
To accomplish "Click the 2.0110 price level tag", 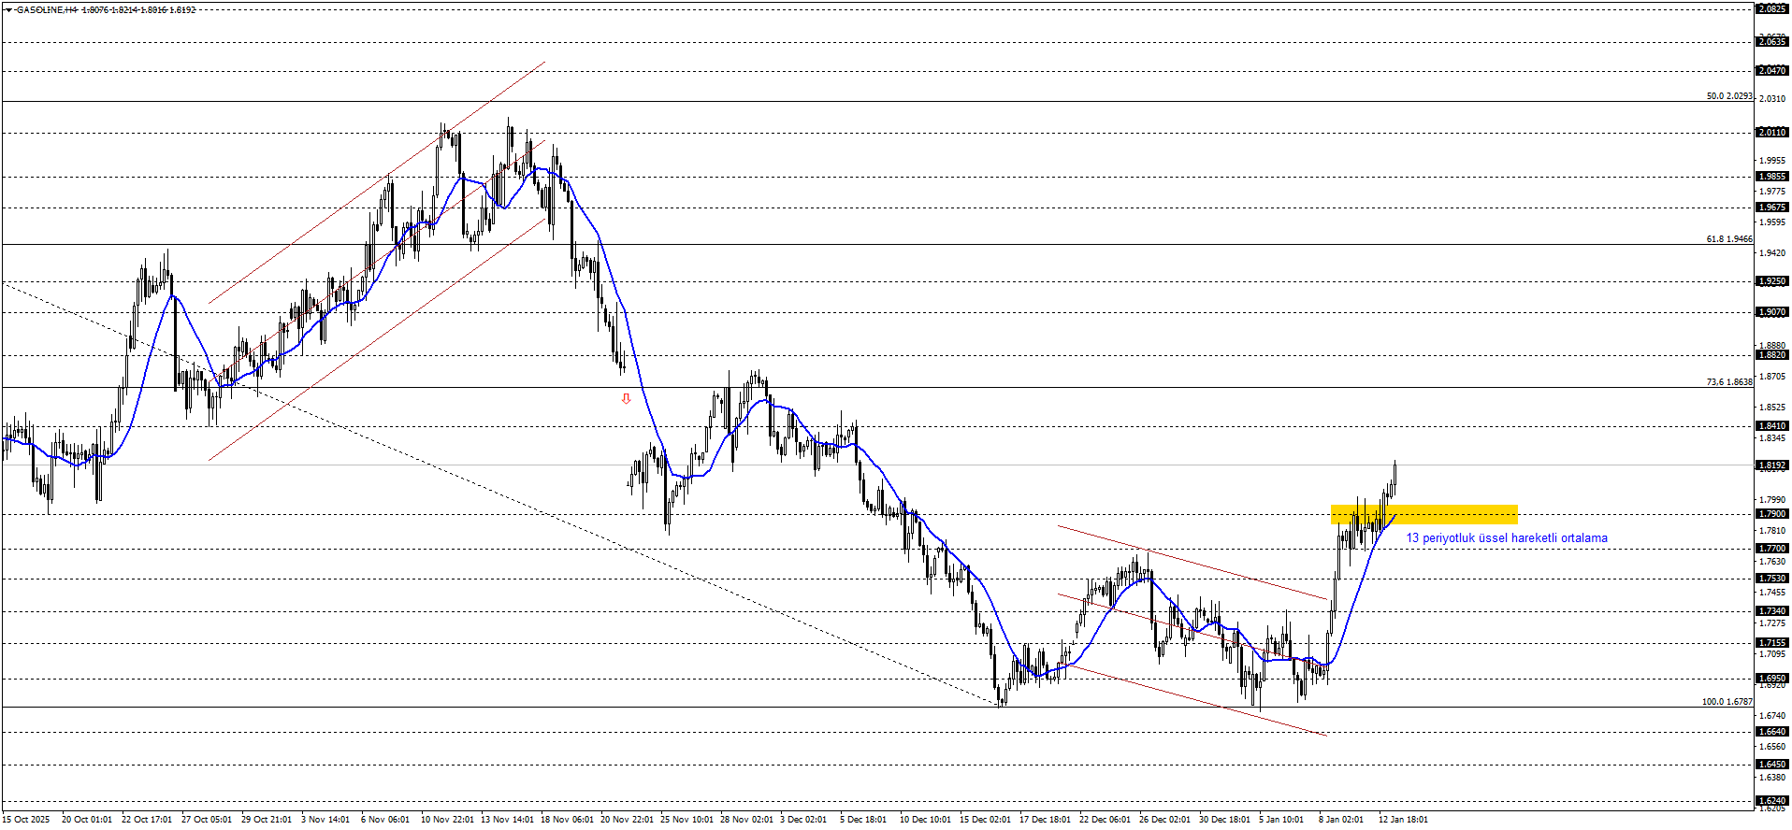I will tap(1771, 133).
